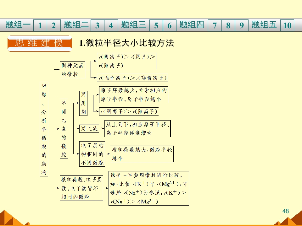Viewport: 302px width, 226px height.
Task: Click the page number 48
Action: point(286,211)
